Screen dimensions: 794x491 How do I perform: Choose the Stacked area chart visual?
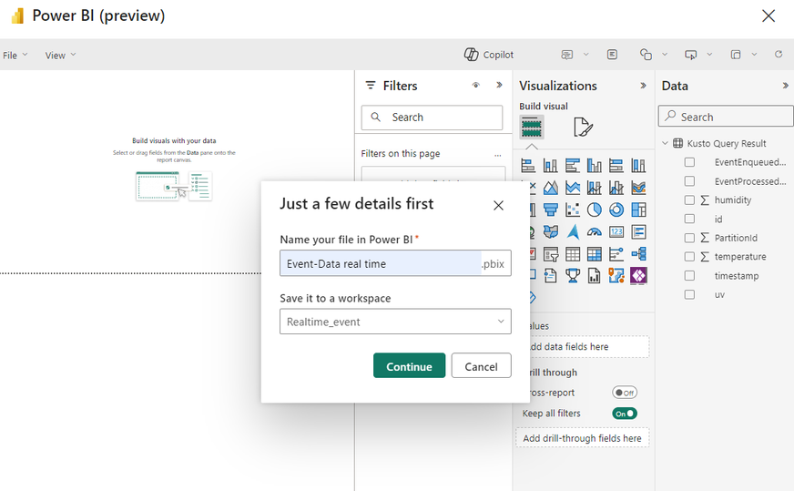(x=572, y=188)
